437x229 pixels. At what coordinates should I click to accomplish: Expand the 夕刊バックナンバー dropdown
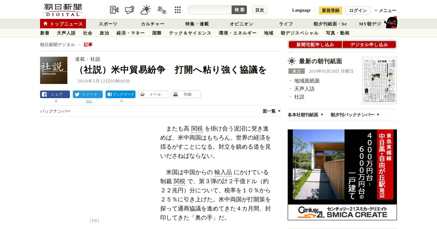[x=355, y=115]
